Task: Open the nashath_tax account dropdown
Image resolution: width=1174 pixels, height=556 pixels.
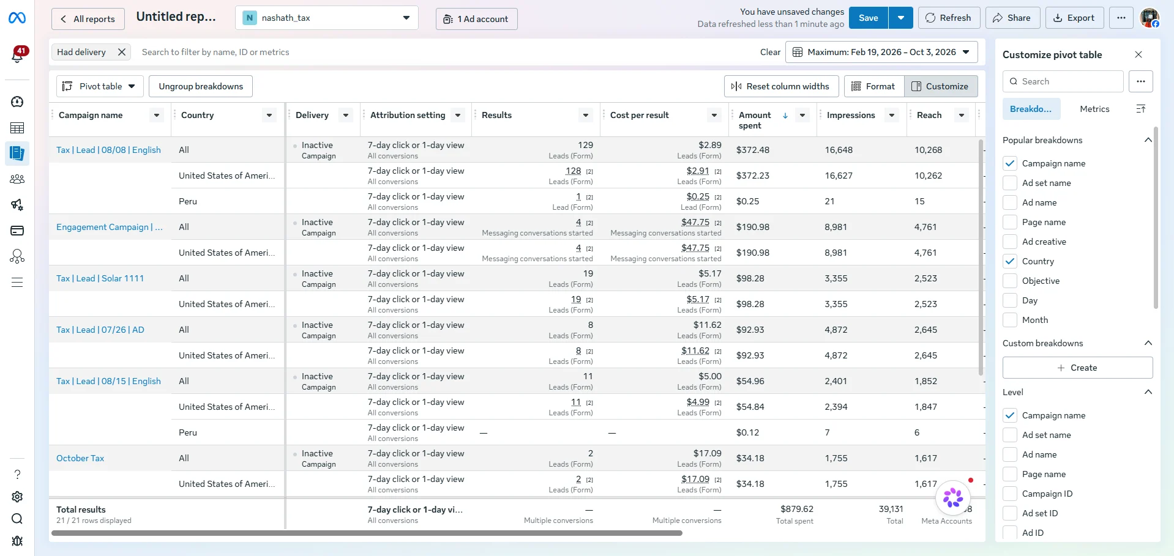Action: point(327,18)
